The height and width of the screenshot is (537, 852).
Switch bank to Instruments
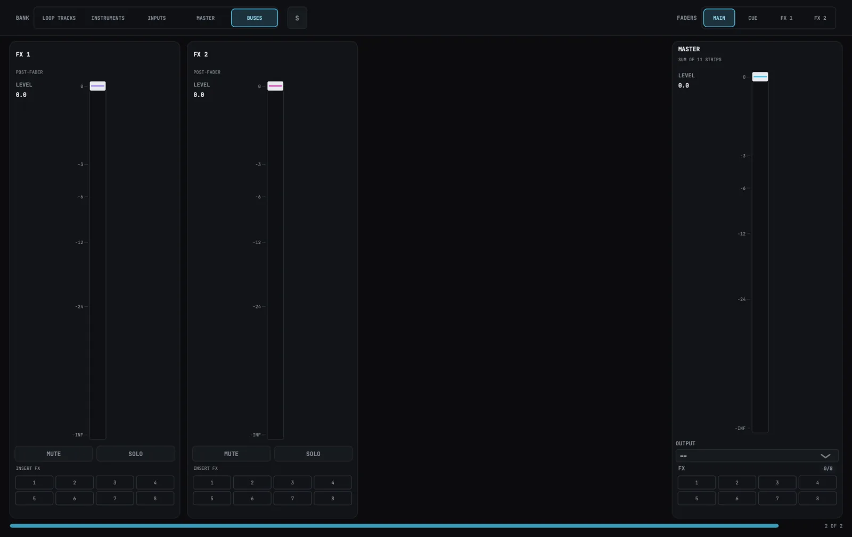(x=108, y=18)
